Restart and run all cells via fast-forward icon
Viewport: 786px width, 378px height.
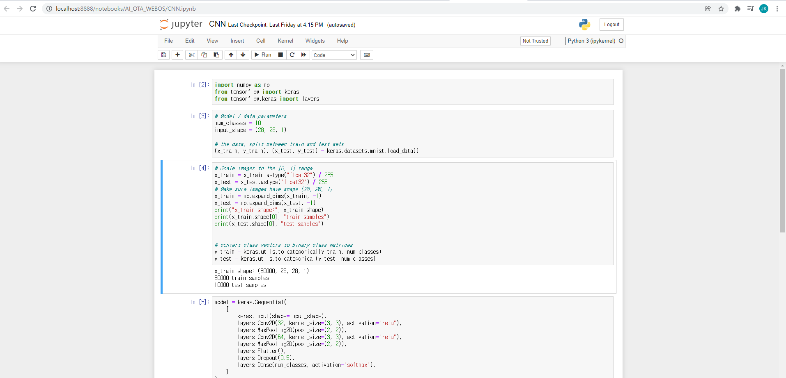coord(303,55)
